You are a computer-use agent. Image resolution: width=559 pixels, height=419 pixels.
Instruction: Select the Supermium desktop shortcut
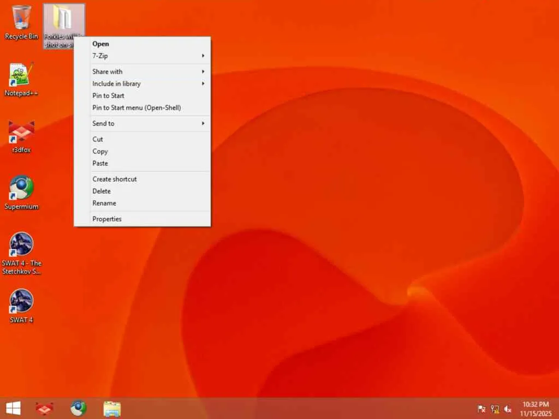pyautogui.click(x=21, y=193)
